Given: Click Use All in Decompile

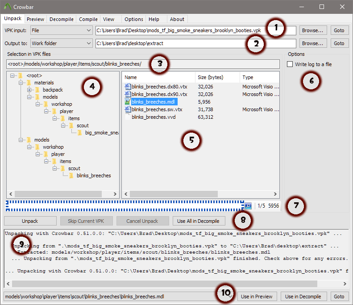Looking at the screenshot, I should click(x=199, y=221).
